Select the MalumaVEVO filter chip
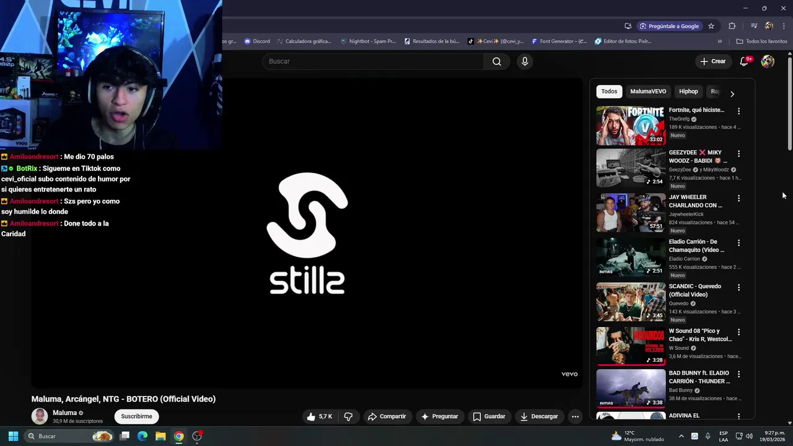This screenshot has height=446, width=793. 648,92
